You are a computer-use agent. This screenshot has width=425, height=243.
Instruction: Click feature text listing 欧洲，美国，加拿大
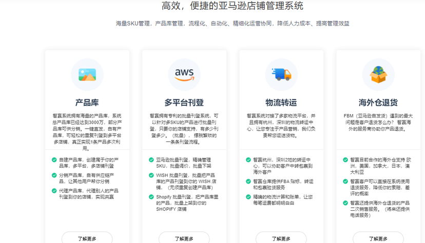coord(380,166)
